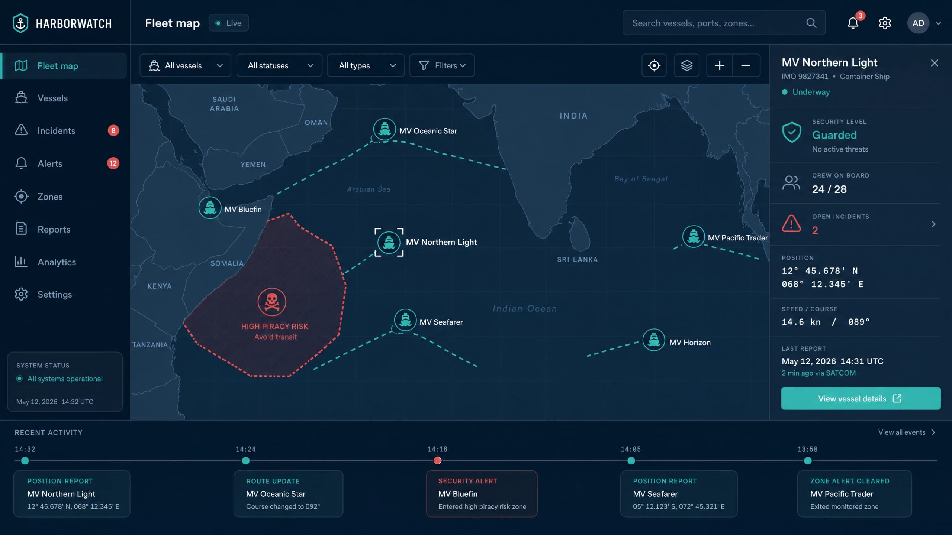This screenshot has height=535, width=952.
Task: Select the MV Seafarer vessel marker
Action: [405, 320]
